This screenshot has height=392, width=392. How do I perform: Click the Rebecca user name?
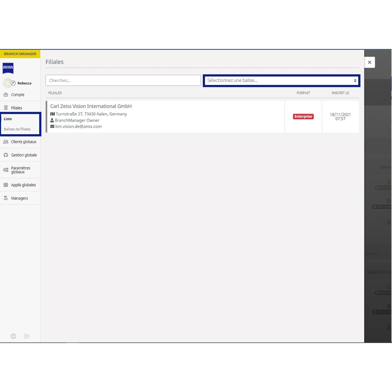24,83
